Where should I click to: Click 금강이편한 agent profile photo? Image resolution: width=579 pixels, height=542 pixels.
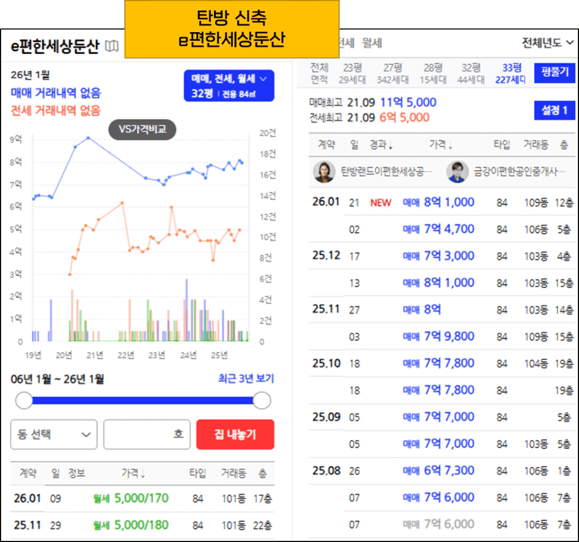click(x=456, y=172)
